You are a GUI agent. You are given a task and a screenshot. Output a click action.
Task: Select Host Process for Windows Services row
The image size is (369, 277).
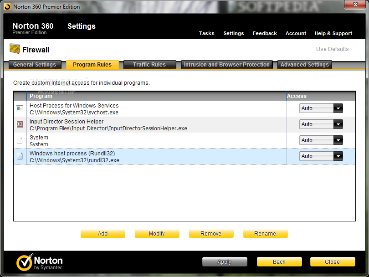(x=184, y=109)
